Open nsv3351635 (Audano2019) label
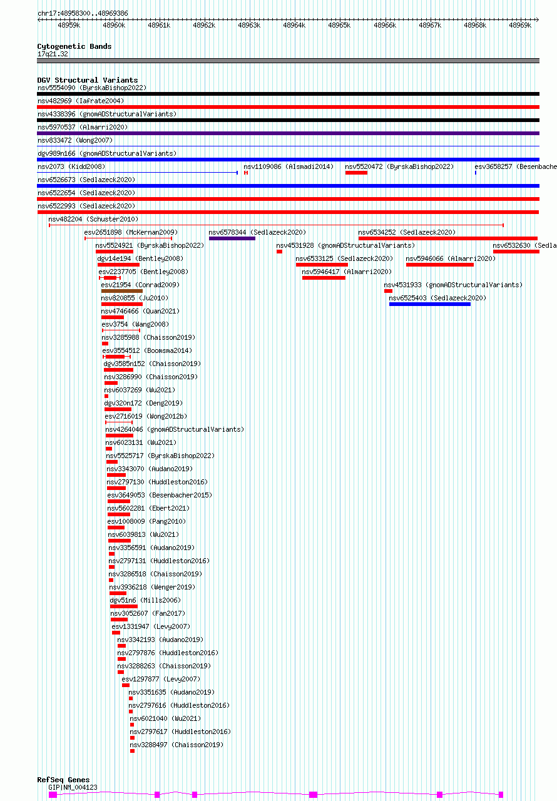Viewport: 557px width, 801px height. point(171,692)
